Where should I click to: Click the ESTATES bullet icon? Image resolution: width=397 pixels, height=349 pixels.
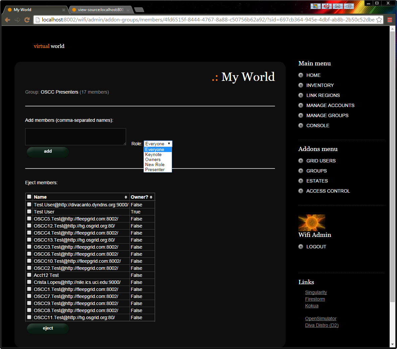(300, 181)
